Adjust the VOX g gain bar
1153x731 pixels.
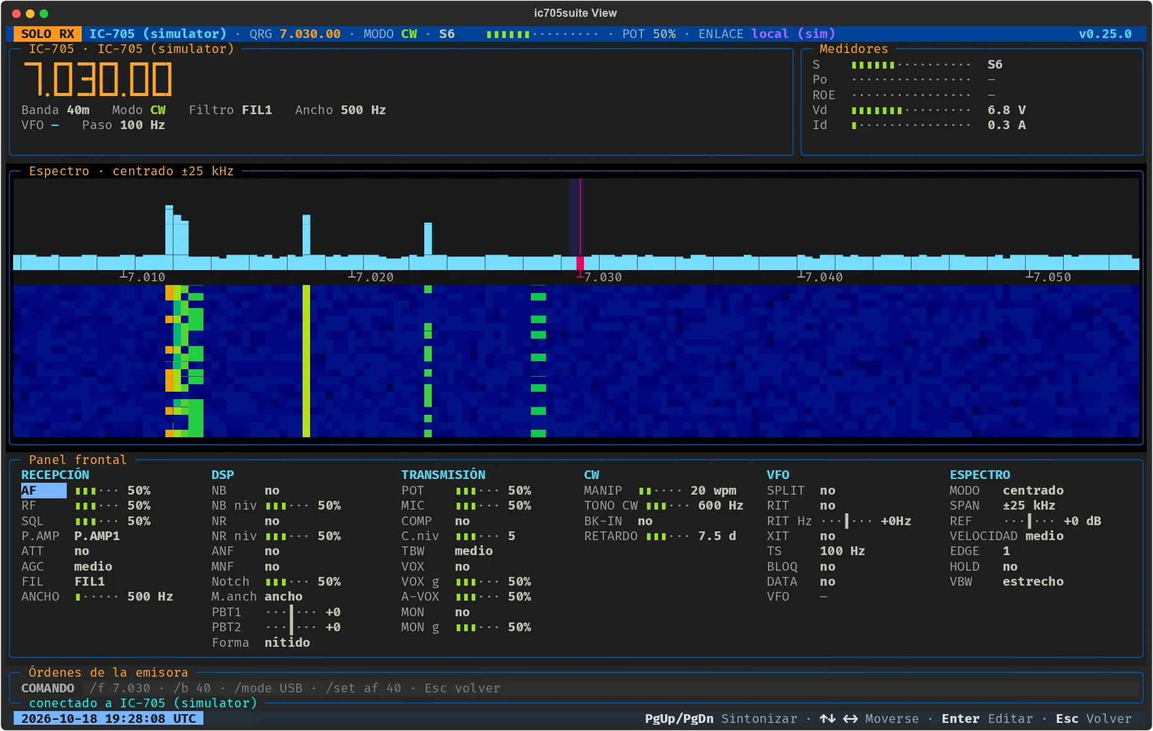477,581
